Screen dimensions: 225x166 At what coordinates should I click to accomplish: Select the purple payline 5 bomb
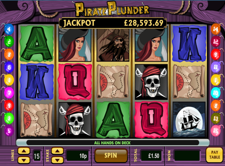tap(9, 131)
